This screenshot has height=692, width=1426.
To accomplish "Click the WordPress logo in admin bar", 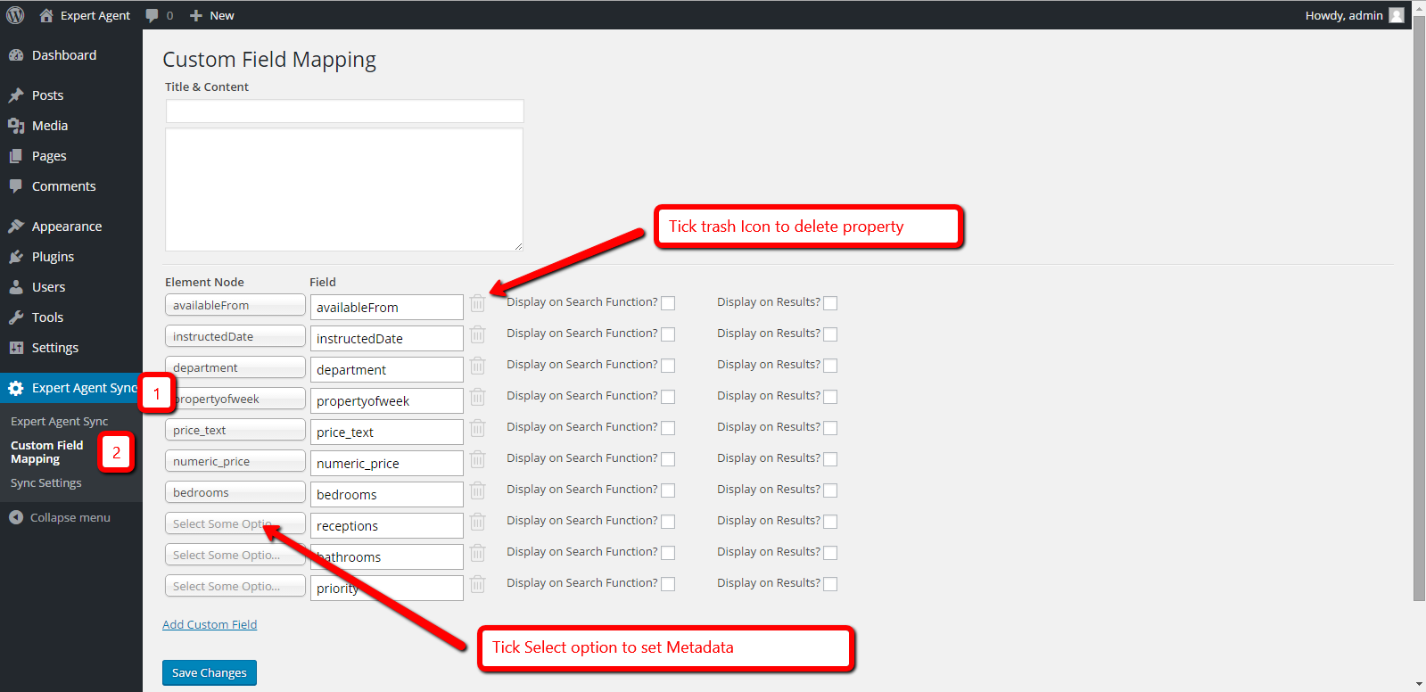I will [15, 15].
